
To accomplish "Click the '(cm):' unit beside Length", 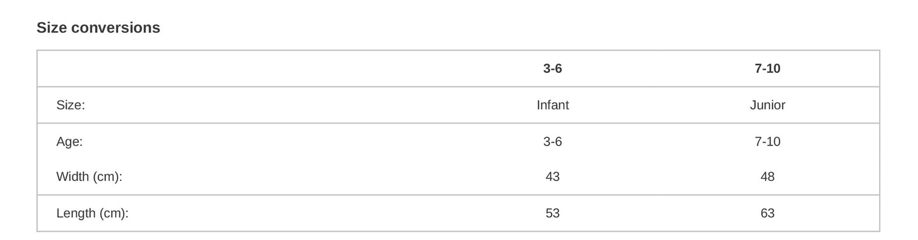I will pos(114,213).
